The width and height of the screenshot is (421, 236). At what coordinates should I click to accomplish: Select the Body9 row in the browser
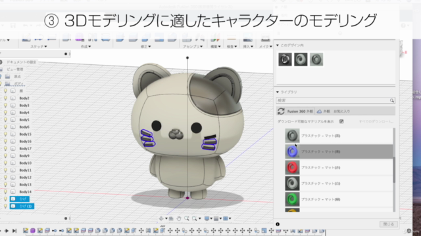24,156
